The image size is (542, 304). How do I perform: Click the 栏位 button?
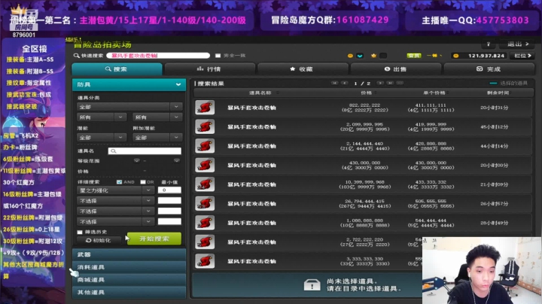(x=522, y=56)
